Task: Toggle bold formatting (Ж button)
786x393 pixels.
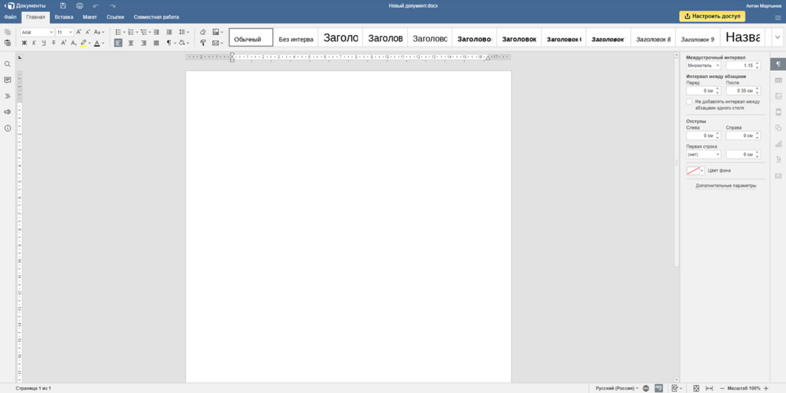Action: point(24,43)
